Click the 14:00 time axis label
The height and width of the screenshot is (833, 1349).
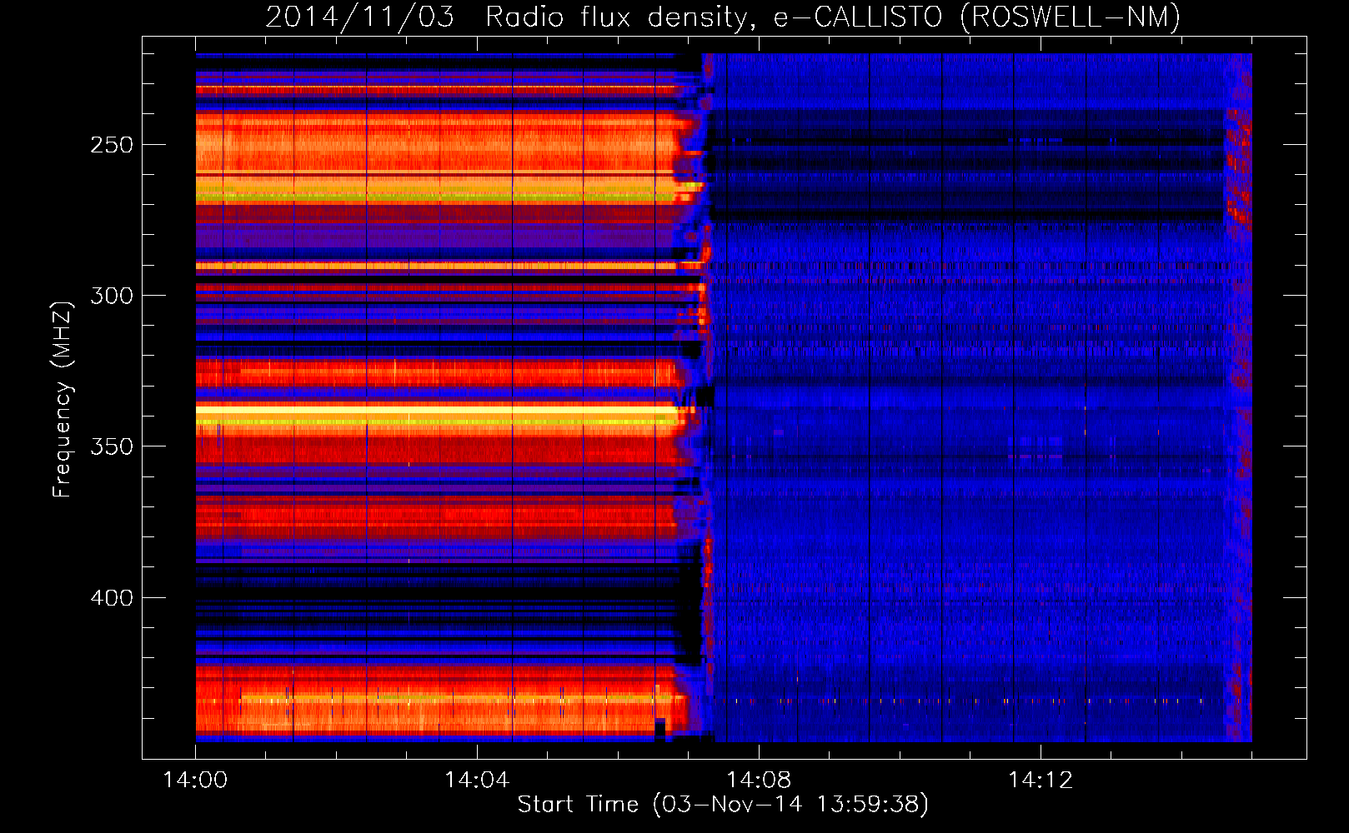point(195,781)
